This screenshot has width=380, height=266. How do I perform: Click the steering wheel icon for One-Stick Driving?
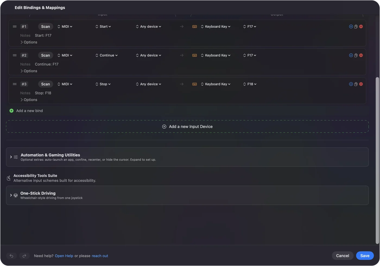click(16, 195)
